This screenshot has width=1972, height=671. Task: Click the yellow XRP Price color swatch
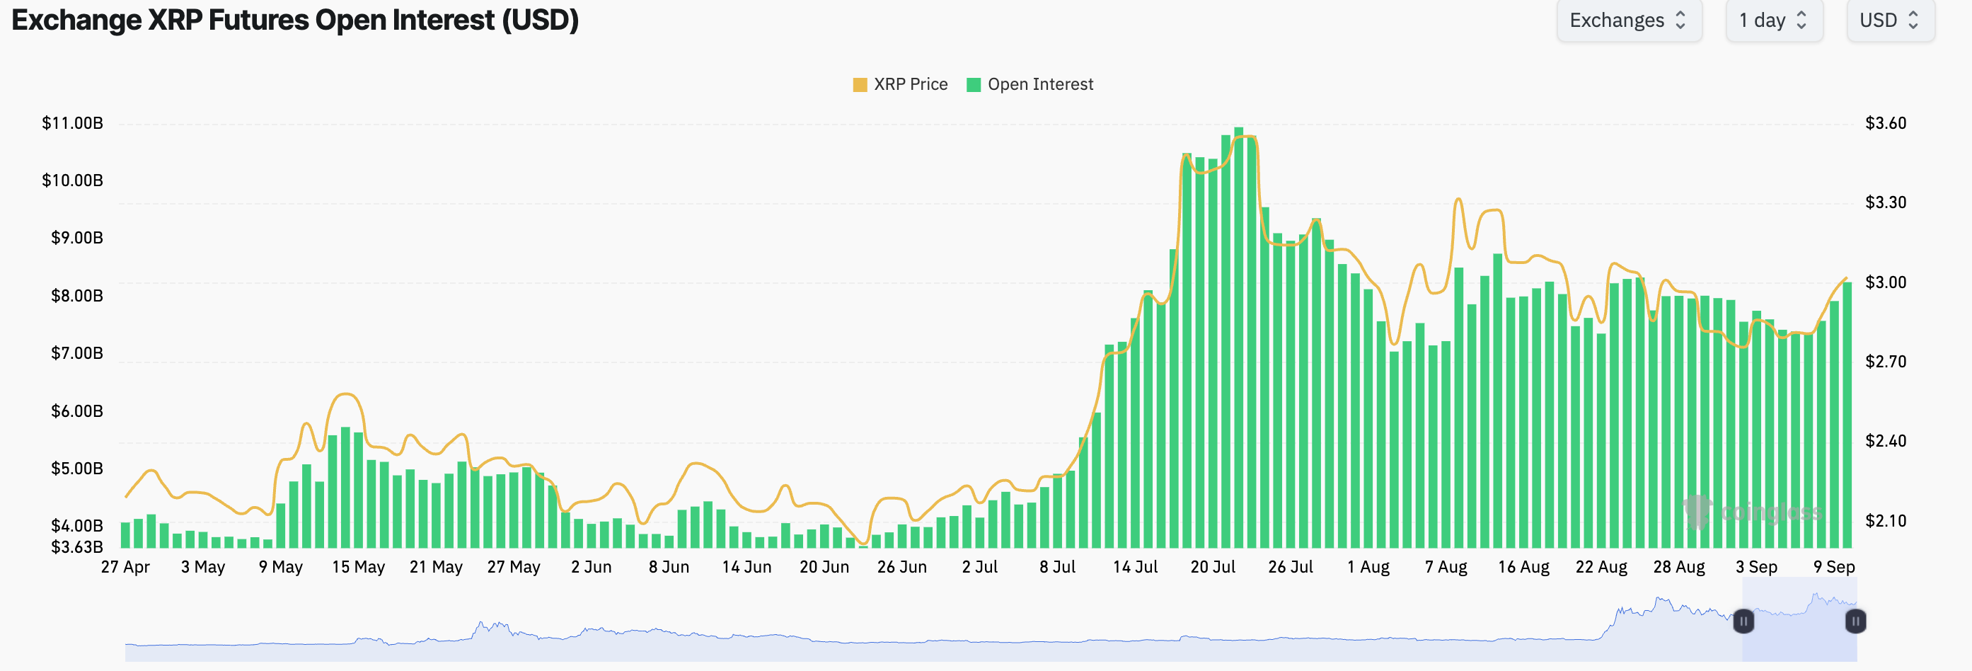click(860, 84)
